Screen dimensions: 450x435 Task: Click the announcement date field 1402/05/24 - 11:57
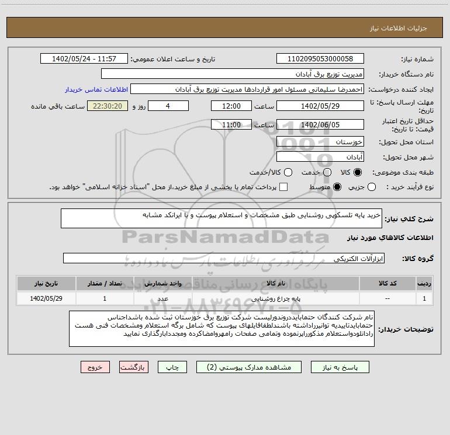(84, 58)
